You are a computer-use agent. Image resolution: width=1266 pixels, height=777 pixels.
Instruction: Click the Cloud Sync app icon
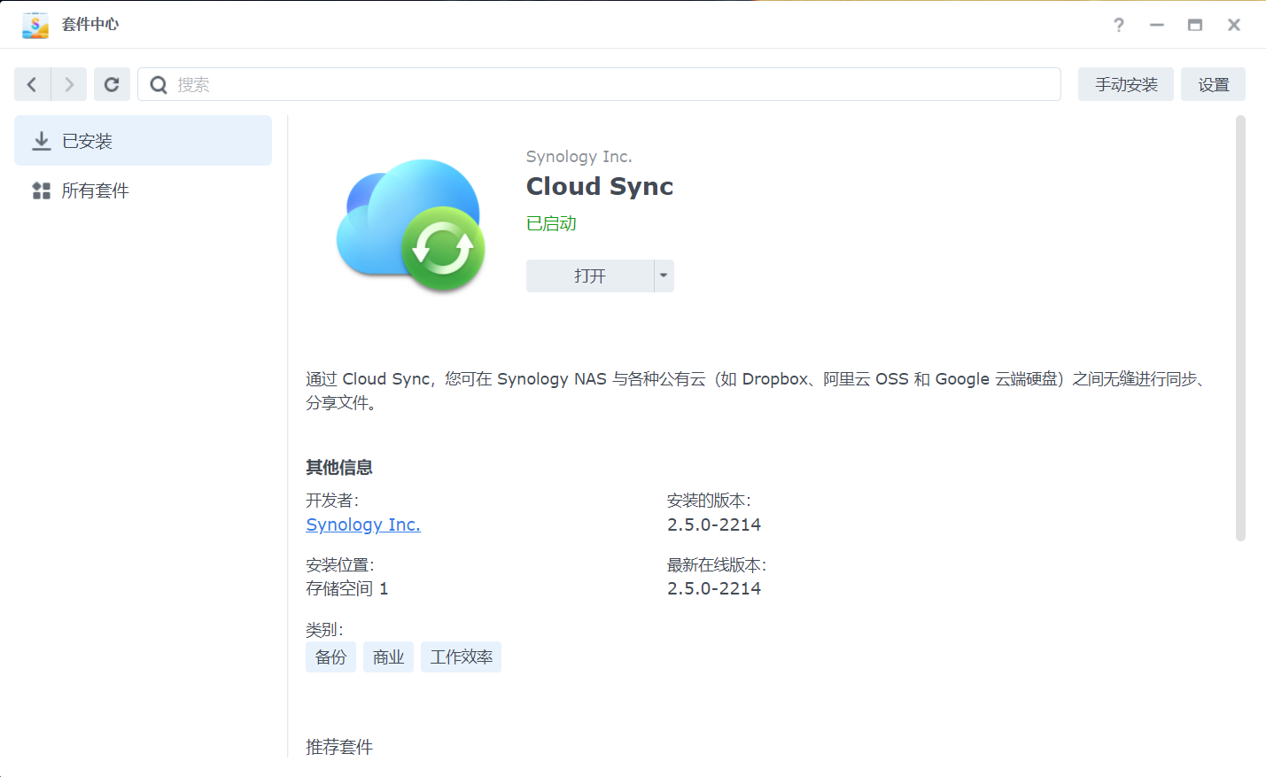pos(411,225)
